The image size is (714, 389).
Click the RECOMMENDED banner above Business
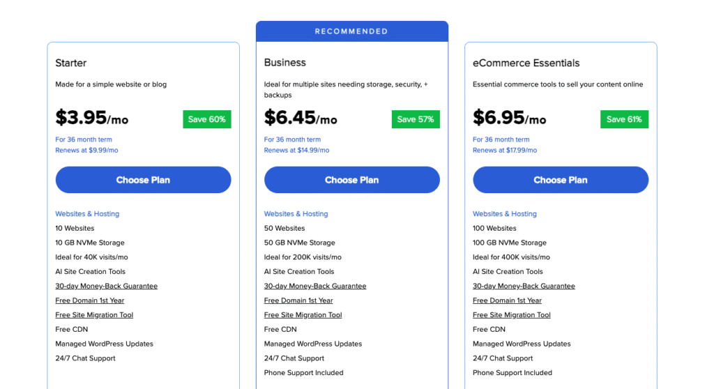(x=351, y=31)
